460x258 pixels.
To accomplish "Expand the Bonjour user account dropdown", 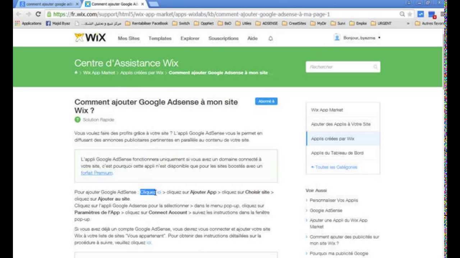I will (x=379, y=38).
